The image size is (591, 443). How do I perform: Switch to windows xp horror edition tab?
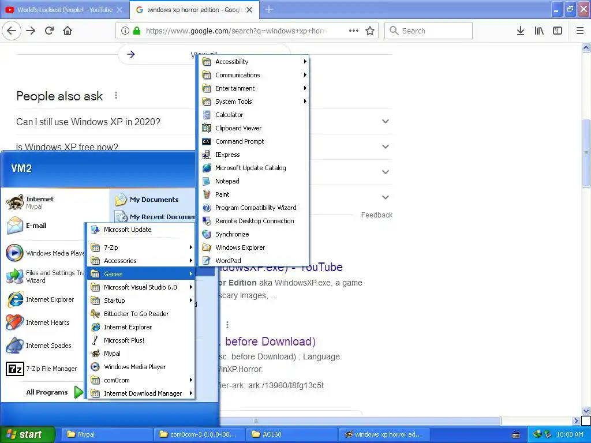[194, 10]
